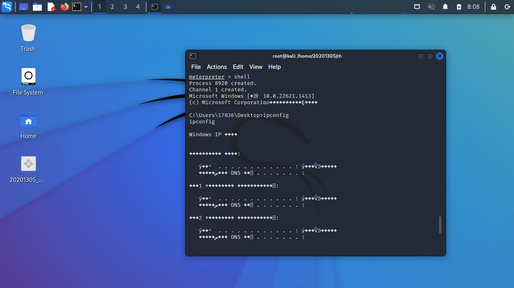
Task: Expand the terminal launcher dropdown arrow
Action: [86, 7]
